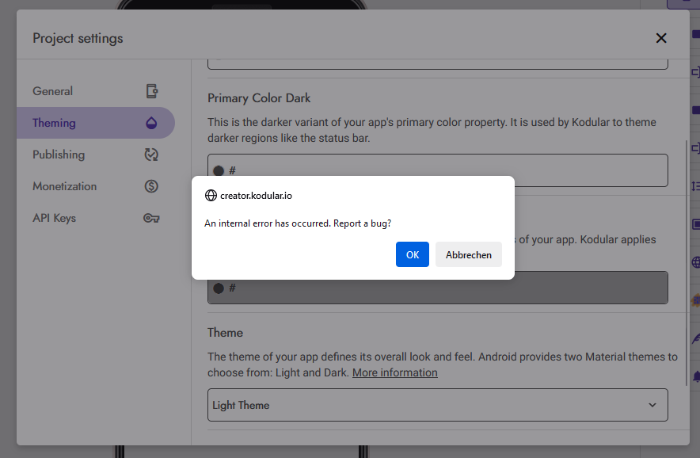Image resolution: width=700 pixels, height=458 pixels.
Task: Open the Light Theme dropdown
Action: [437, 405]
